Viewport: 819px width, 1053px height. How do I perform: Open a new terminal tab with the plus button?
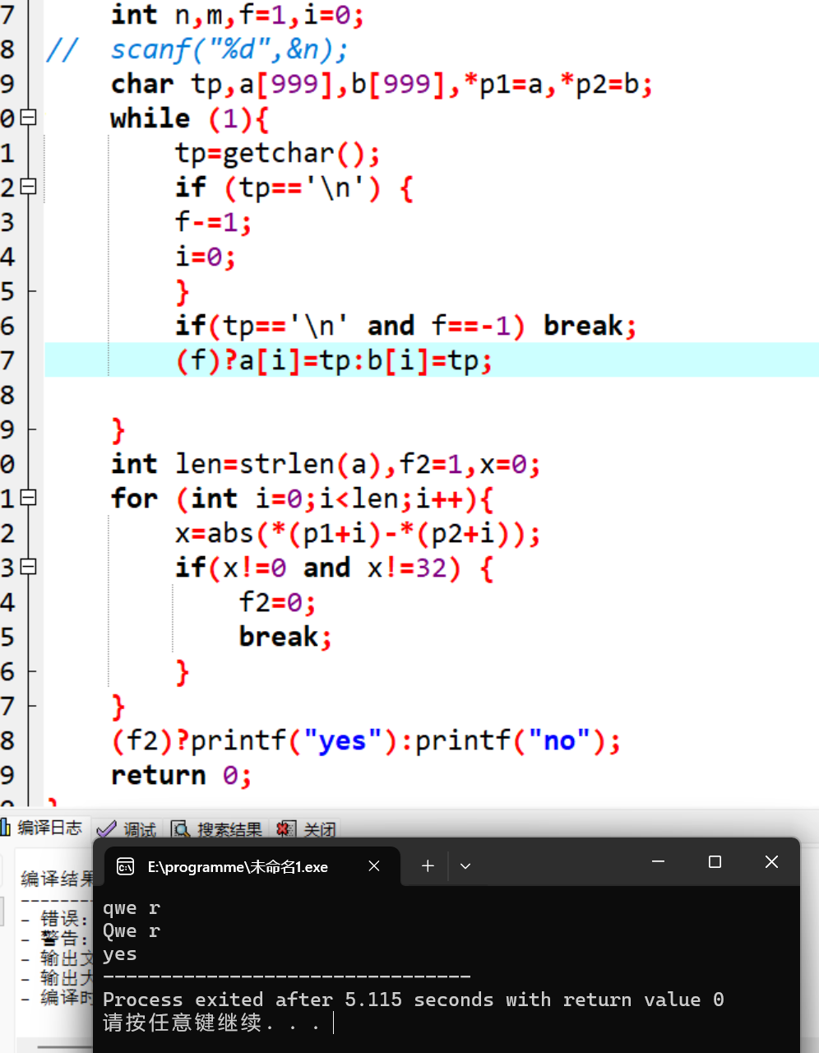pyautogui.click(x=428, y=866)
